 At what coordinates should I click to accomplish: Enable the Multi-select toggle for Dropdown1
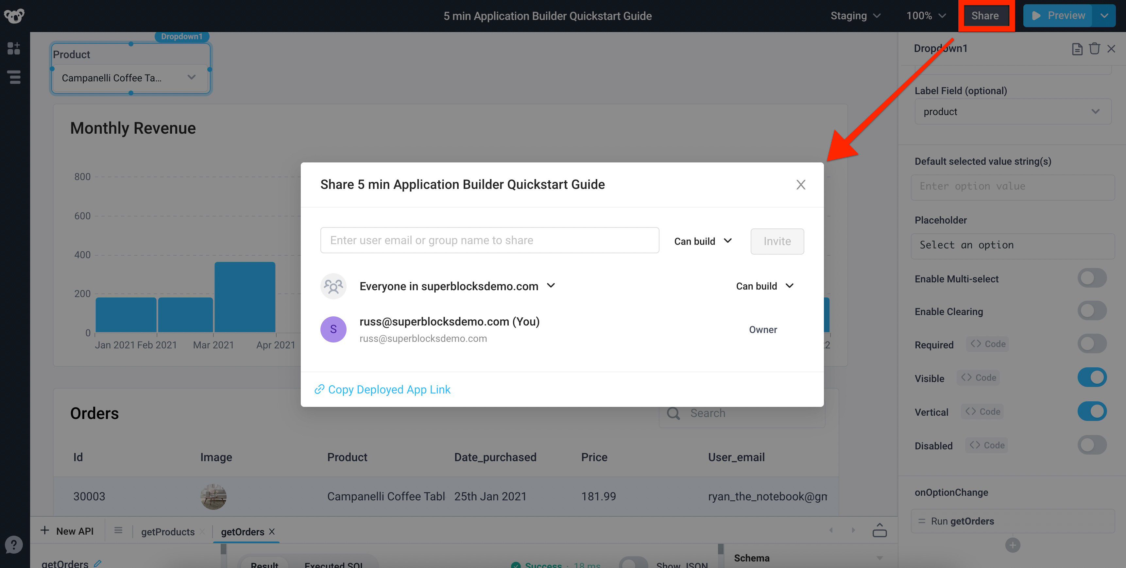1092,278
